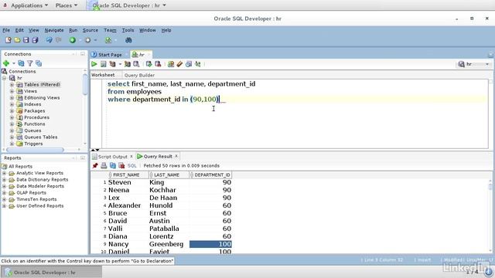The image size is (495, 278).
Task: Open the Places menu in top bar
Action: (67, 5)
